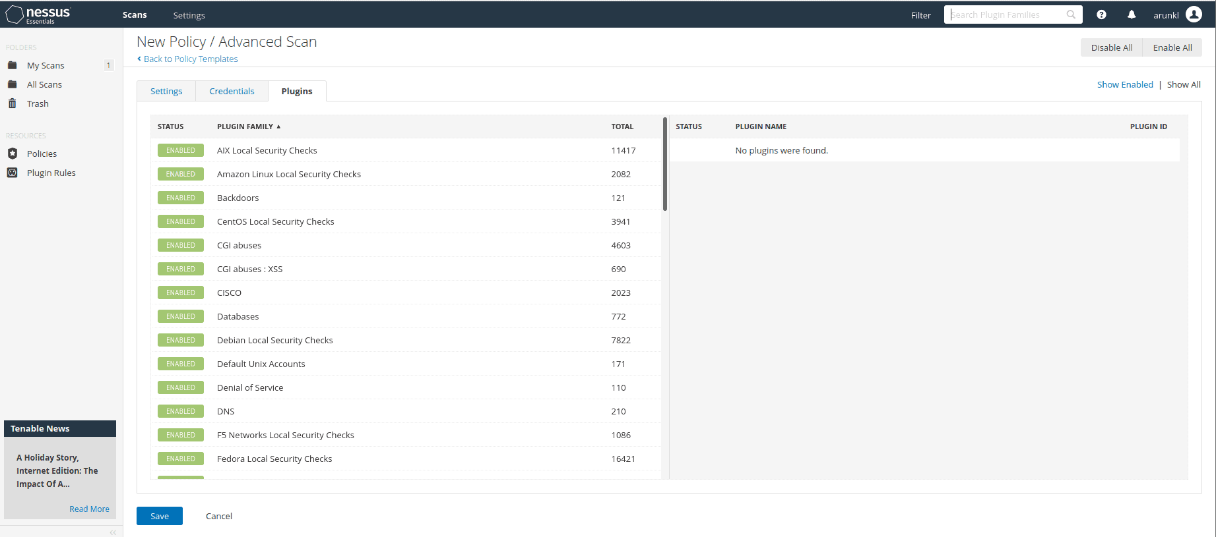Screen dimensions: 1216x537
Task: Collapse the sidebar with double chevron
Action: (x=113, y=532)
